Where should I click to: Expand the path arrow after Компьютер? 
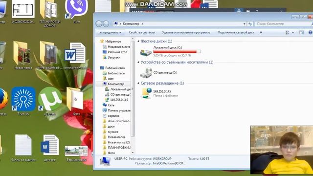142,24
